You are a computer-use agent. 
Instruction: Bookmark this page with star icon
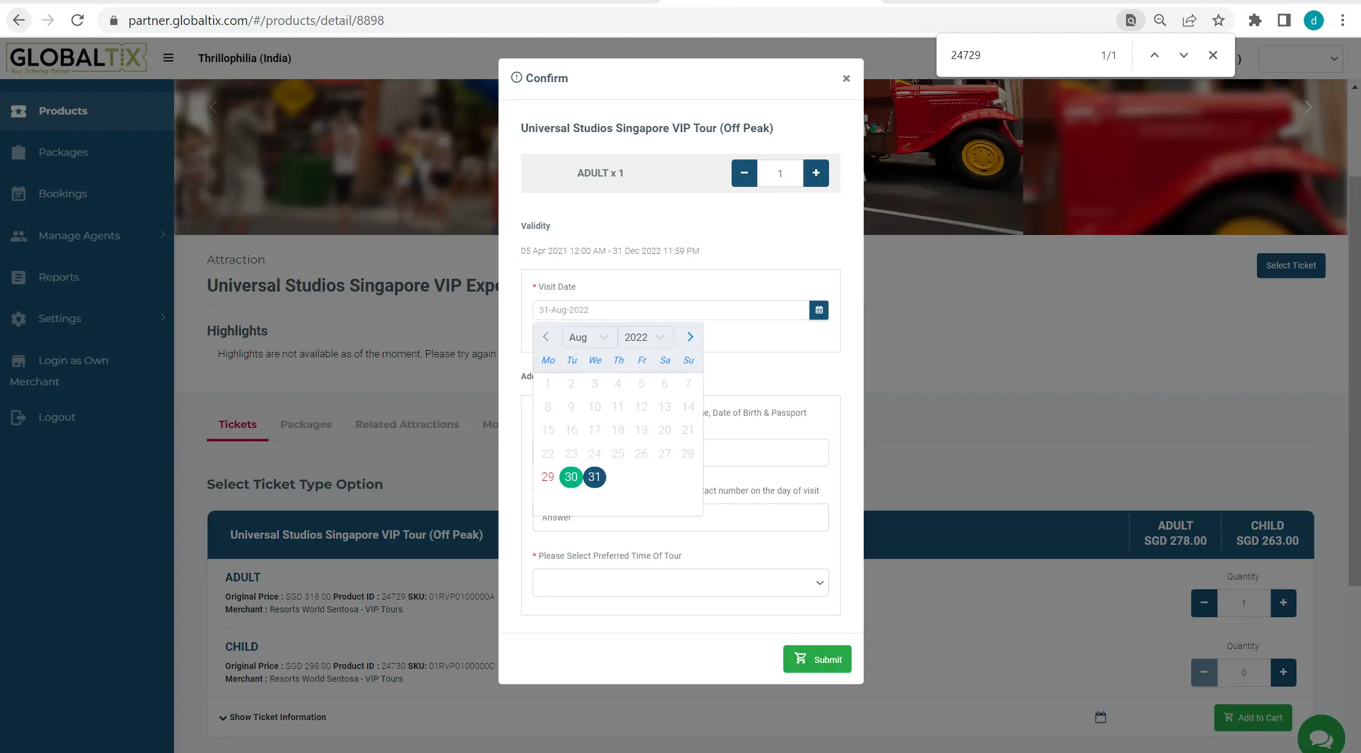coord(1218,20)
